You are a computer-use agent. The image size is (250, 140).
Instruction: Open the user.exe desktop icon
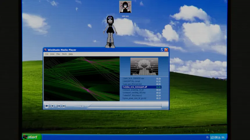pos(125,8)
